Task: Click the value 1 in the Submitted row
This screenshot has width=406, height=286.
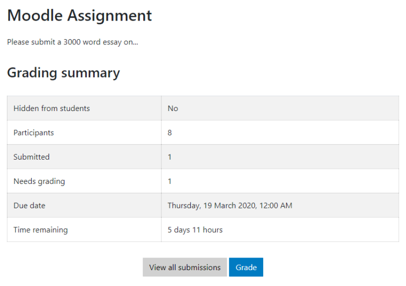Action: tap(170, 157)
